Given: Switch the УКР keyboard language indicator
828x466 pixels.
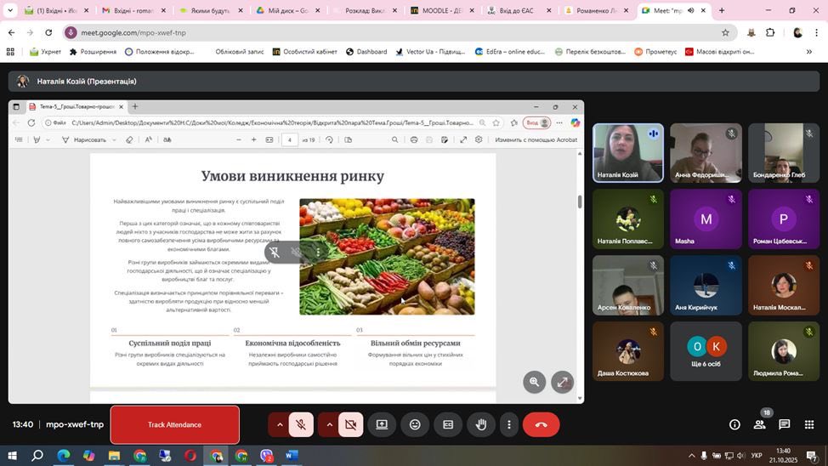Looking at the screenshot, I should tap(757, 456).
